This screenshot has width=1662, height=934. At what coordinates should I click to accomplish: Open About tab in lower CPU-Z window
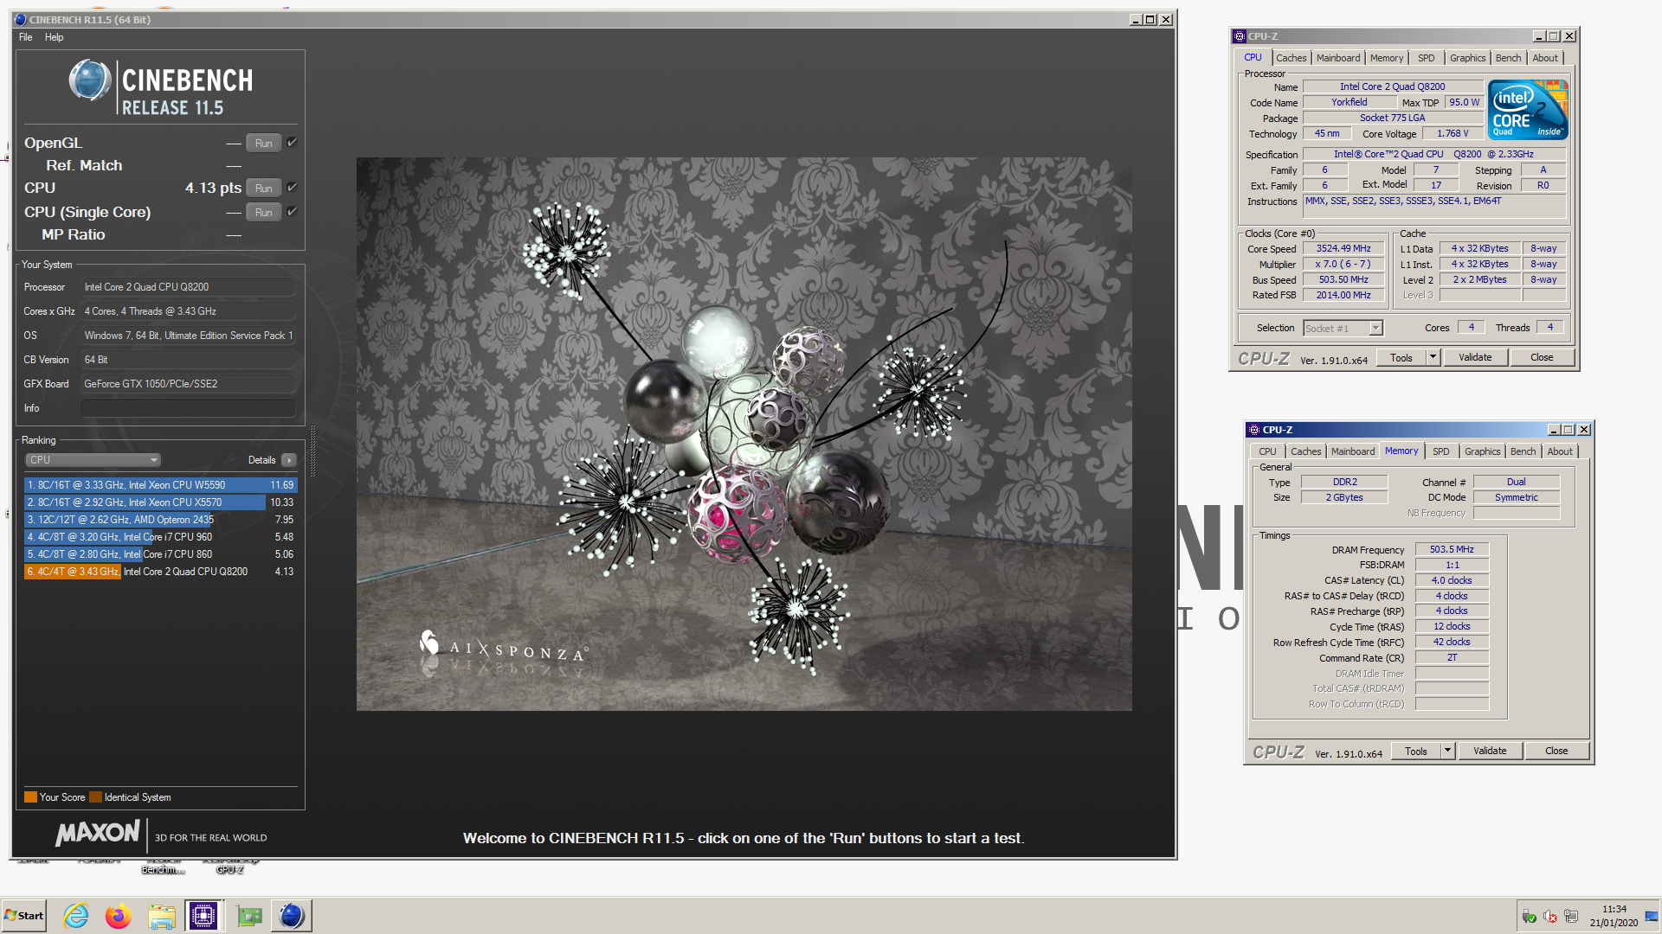[x=1559, y=451]
